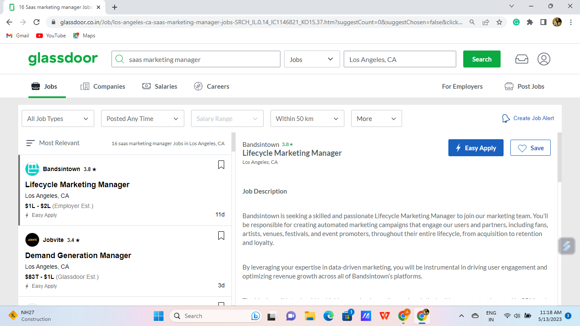Open Microsoft Edge from the taskbar
The width and height of the screenshot is (580, 326).
[329, 316]
